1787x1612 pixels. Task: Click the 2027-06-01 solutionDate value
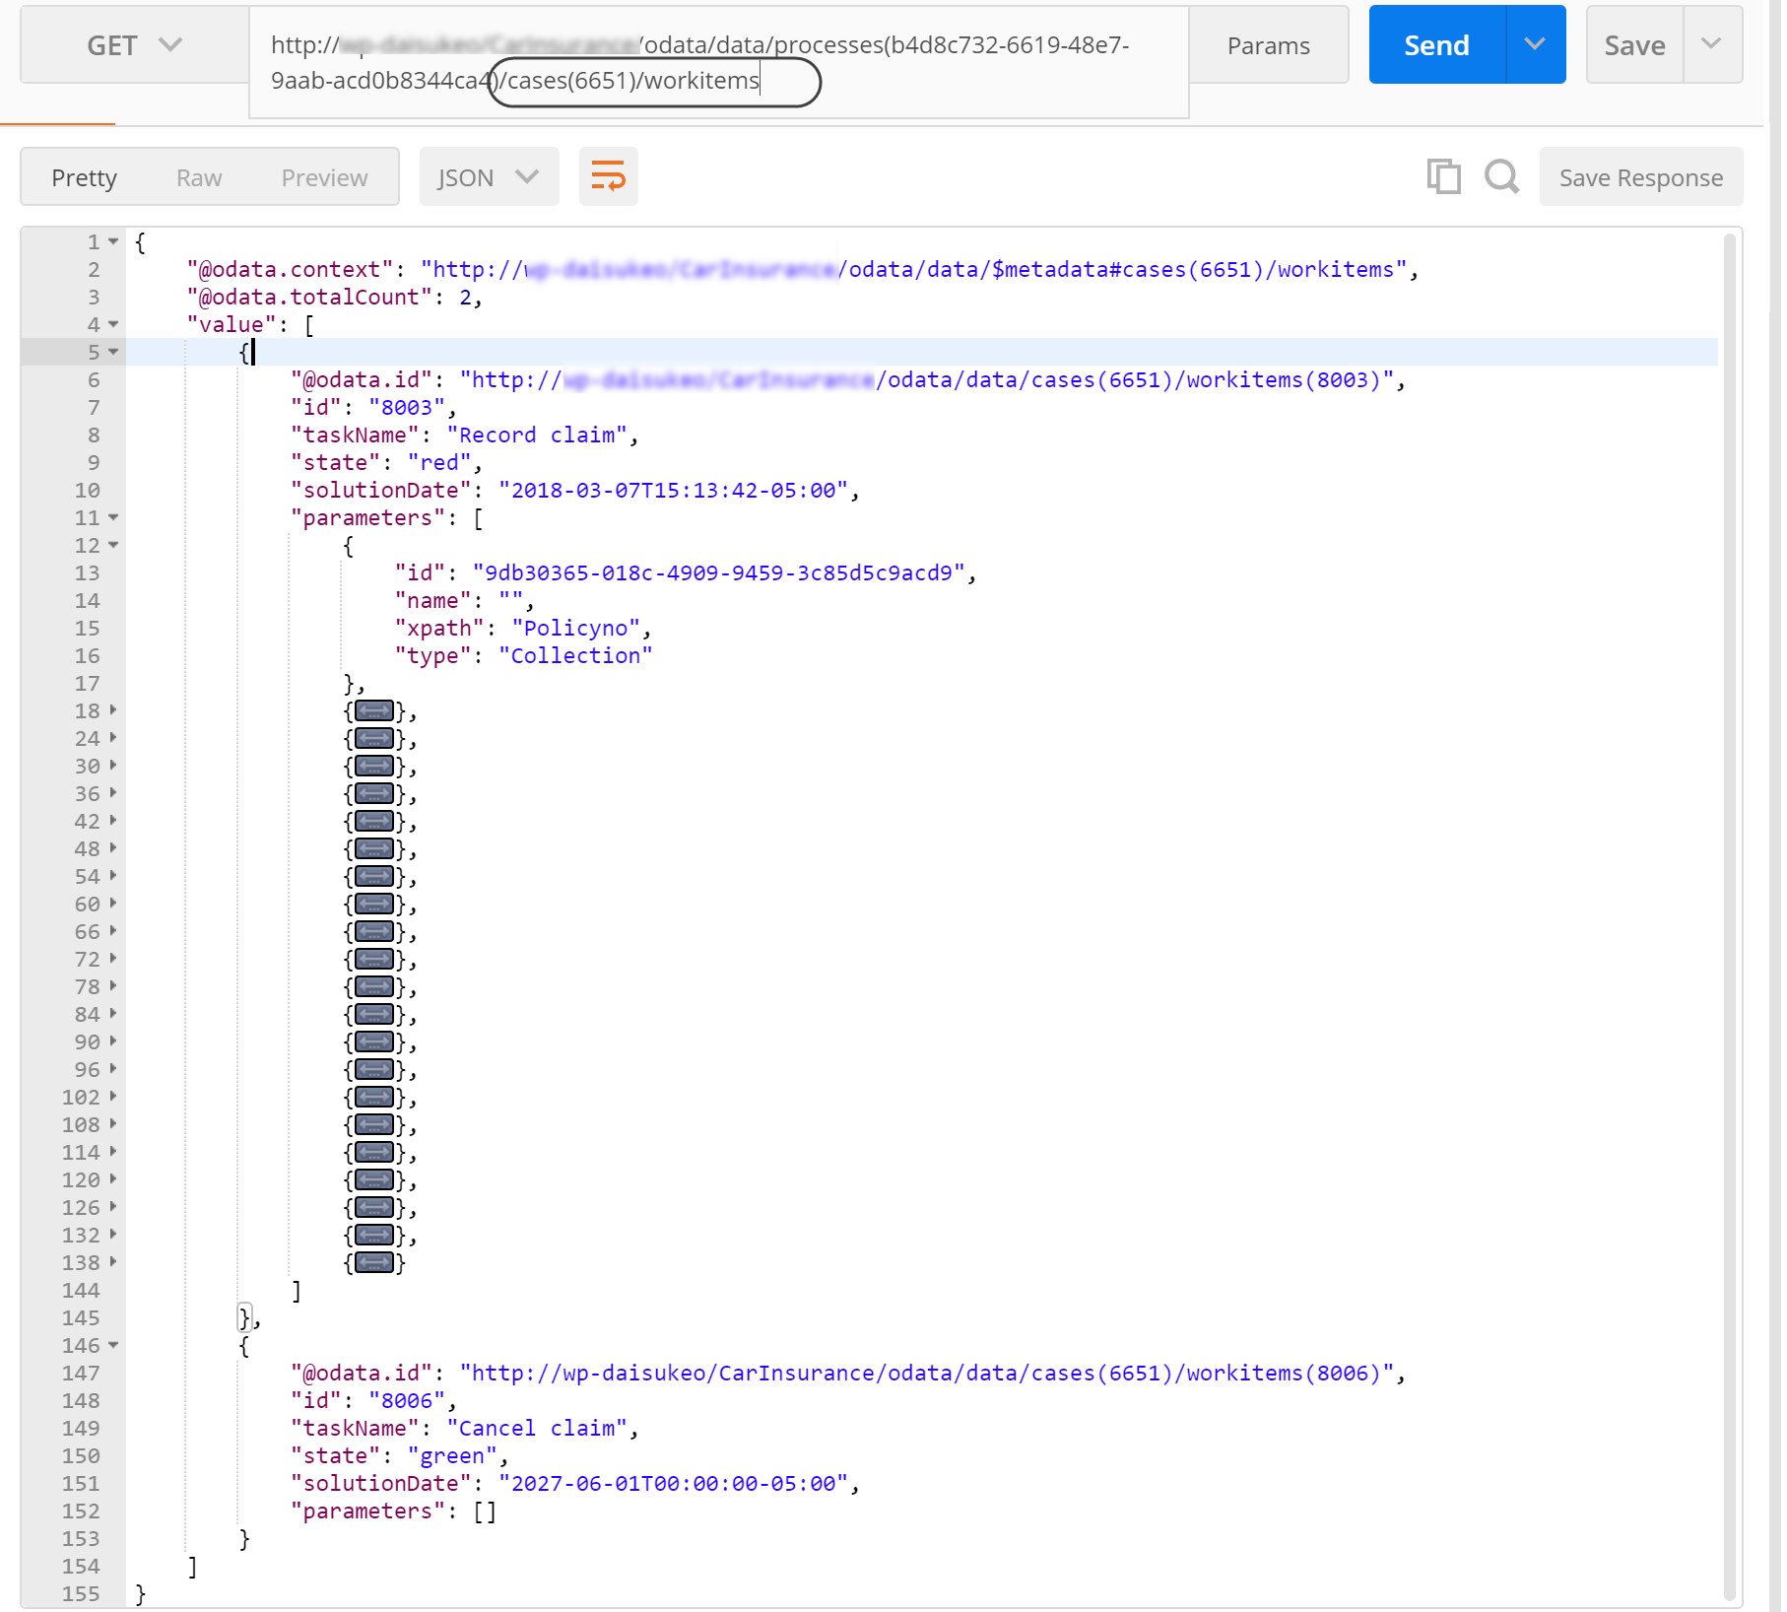[x=674, y=1484]
